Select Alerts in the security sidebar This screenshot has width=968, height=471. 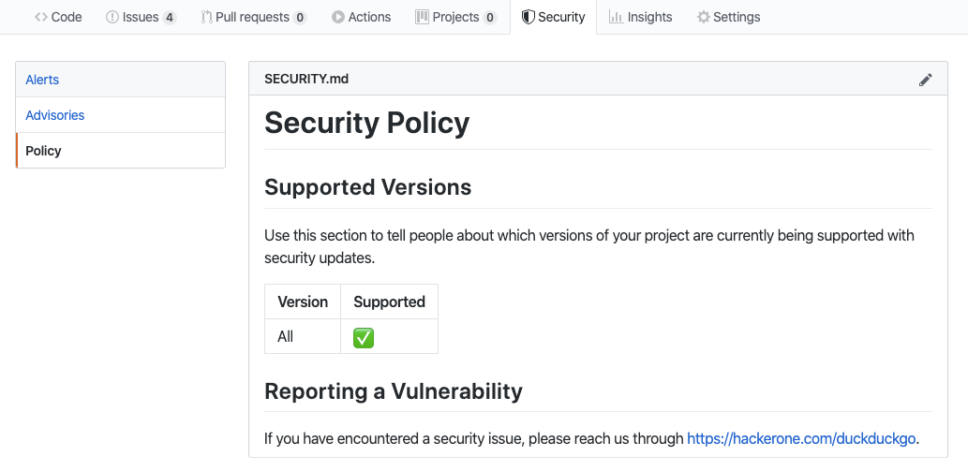pos(42,80)
